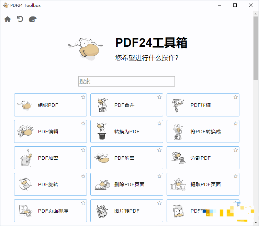Select the PDF页面排序 tool

50,211
